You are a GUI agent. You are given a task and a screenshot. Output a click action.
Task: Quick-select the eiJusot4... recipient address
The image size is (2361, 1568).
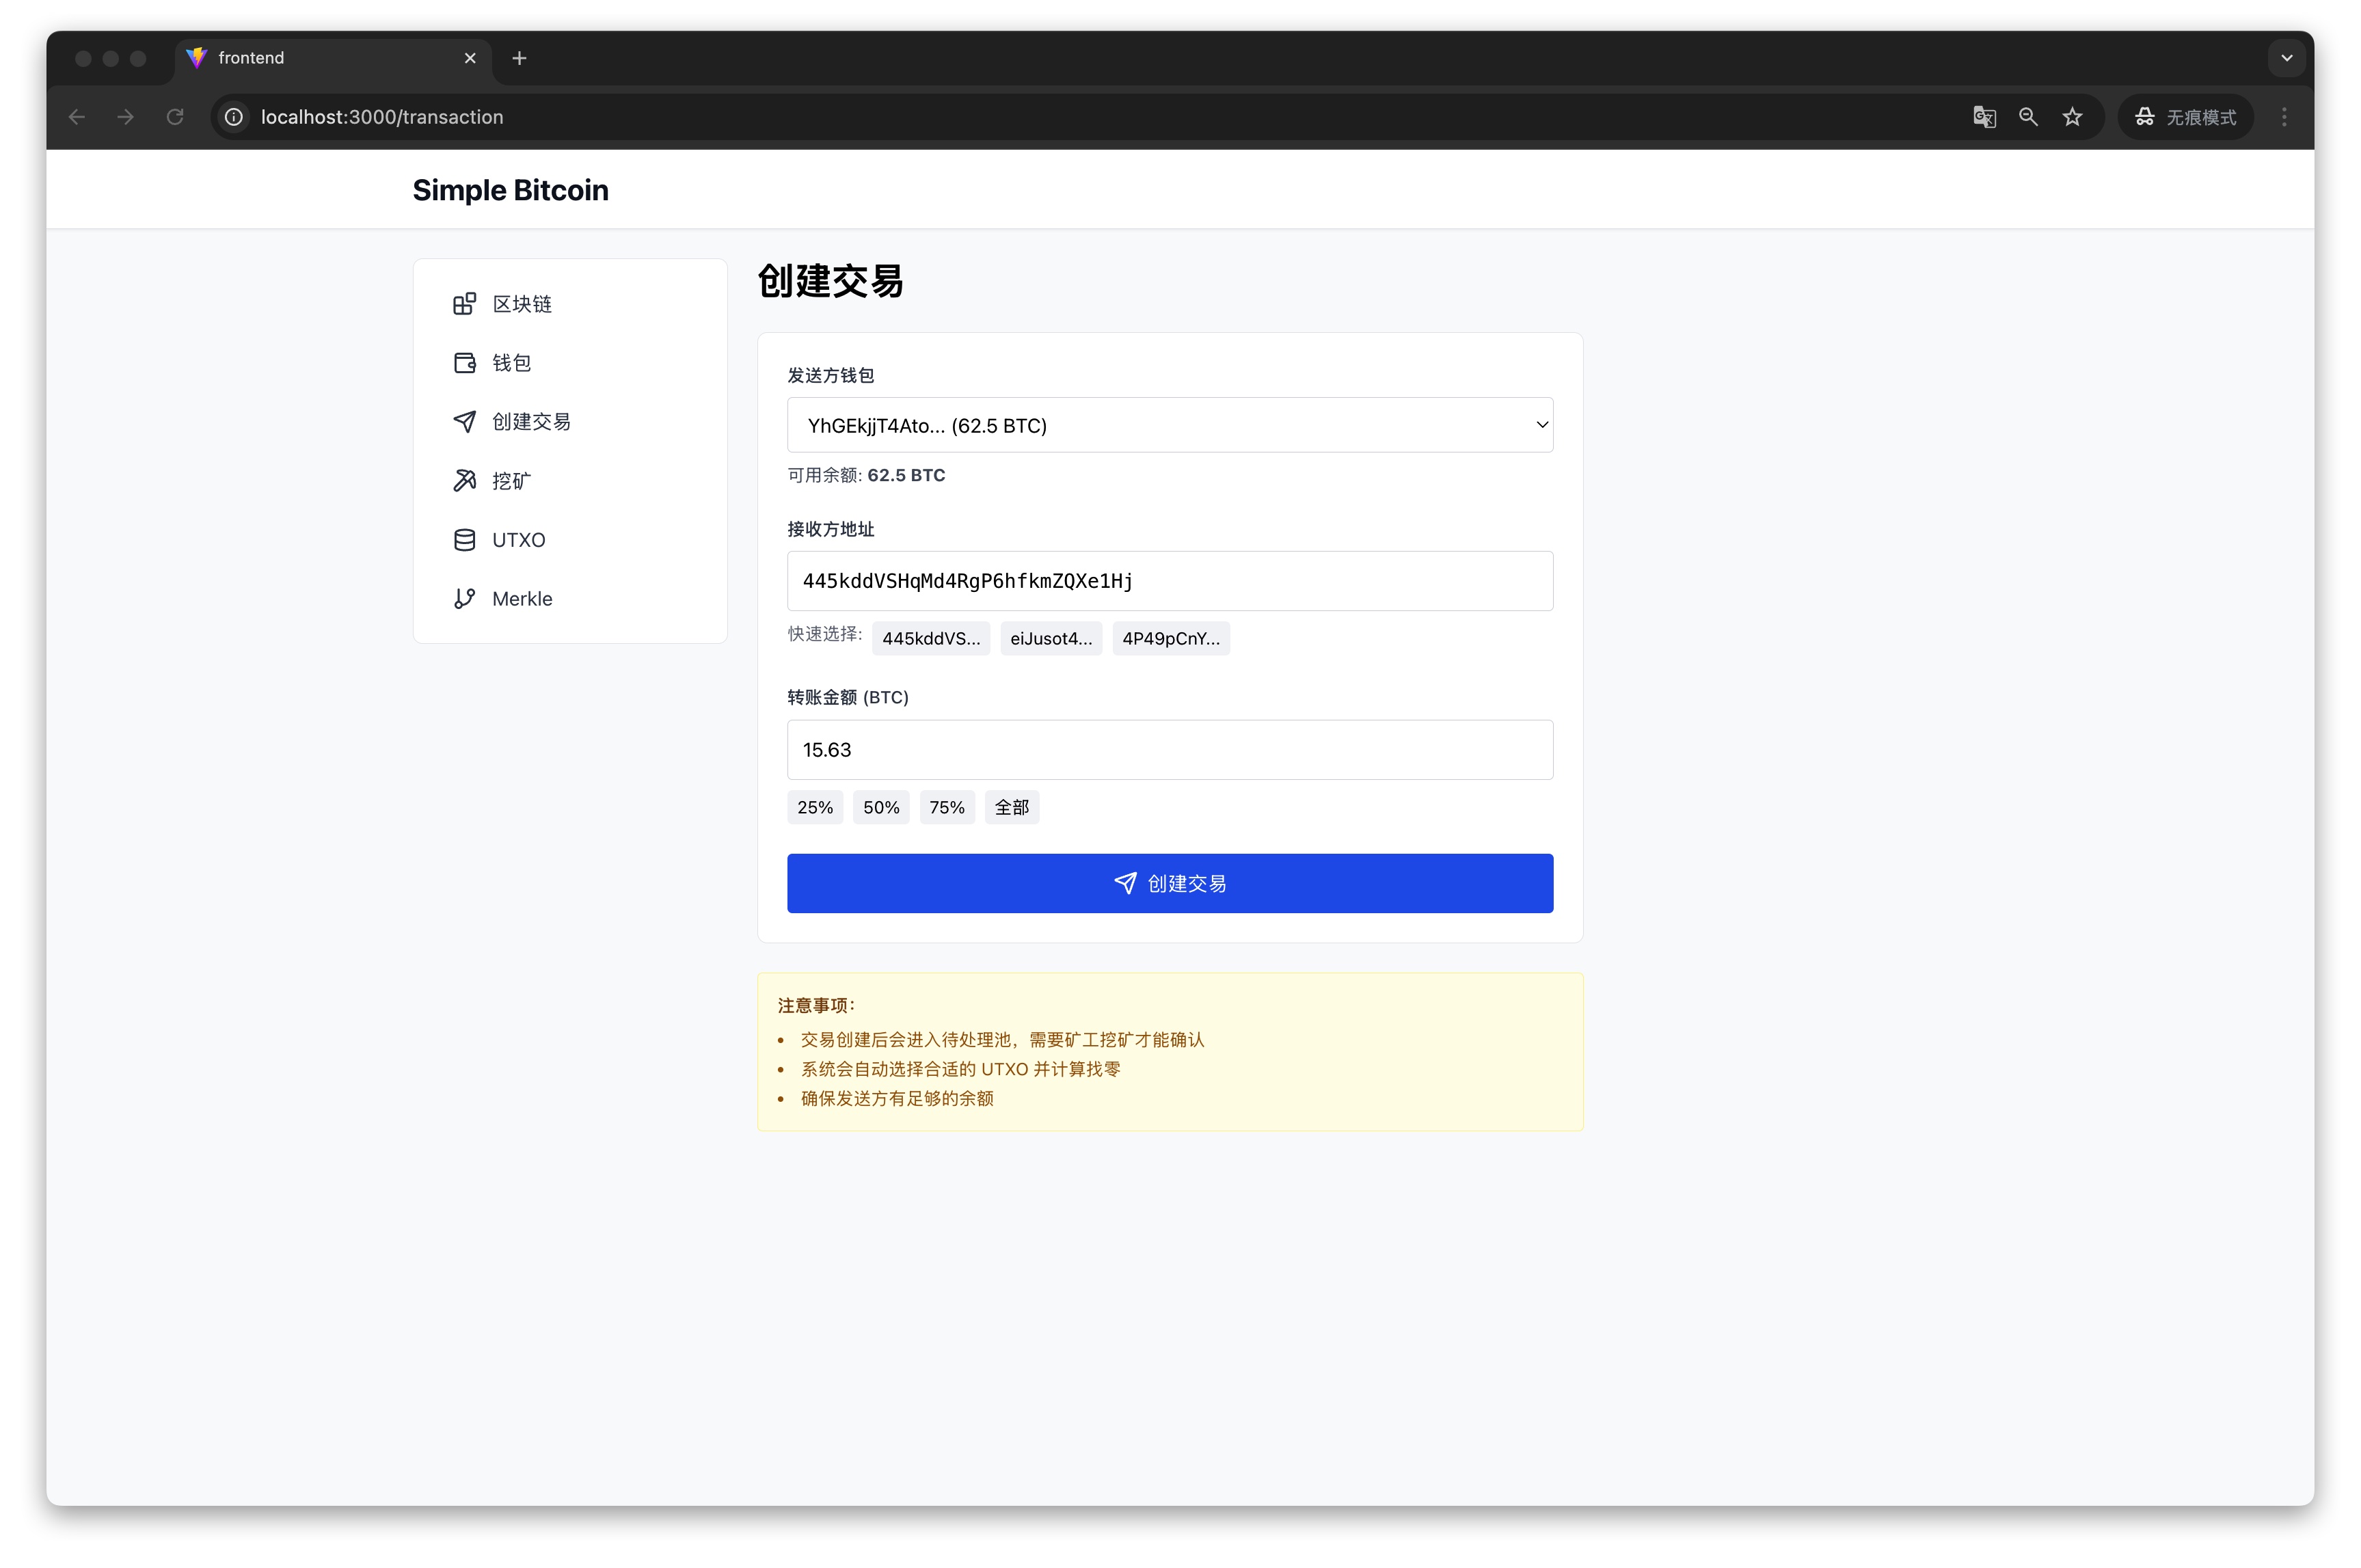click(1050, 639)
